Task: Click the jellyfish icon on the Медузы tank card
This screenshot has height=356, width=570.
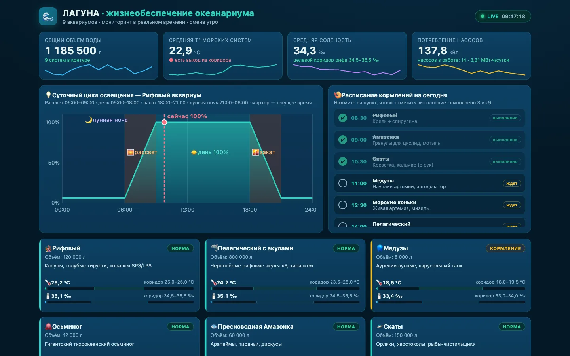Action: [x=380, y=248]
